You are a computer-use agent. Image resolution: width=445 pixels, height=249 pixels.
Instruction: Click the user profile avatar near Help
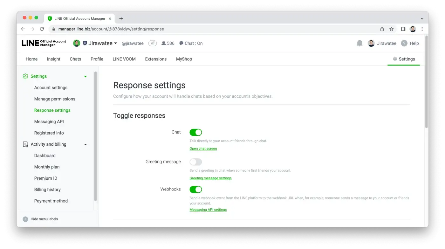click(x=371, y=43)
